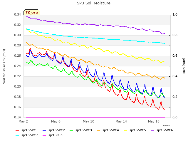Click the purple sp3_VWC6 legend swatch

[152, 130]
